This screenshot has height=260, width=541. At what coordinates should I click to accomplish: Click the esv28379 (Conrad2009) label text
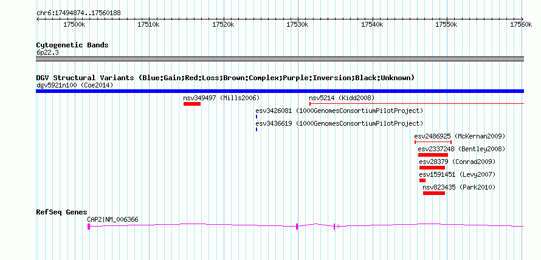(457, 162)
